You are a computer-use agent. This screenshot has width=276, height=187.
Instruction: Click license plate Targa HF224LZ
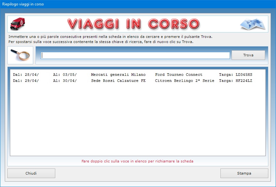(x=235, y=81)
